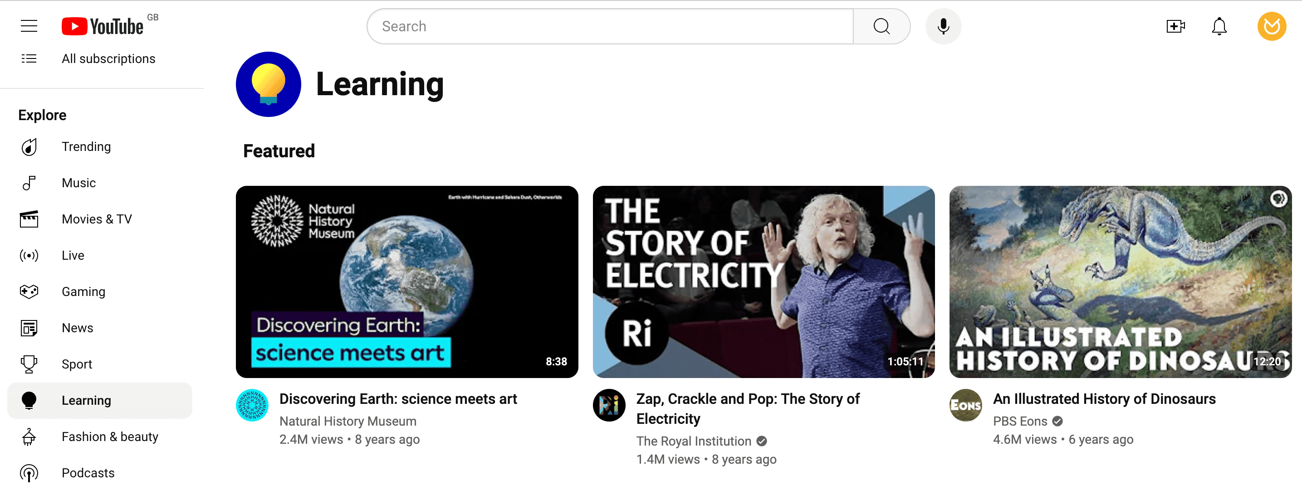Image resolution: width=1302 pixels, height=485 pixels.
Task: Click the PBS Eons channel avatar
Action: click(965, 405)
